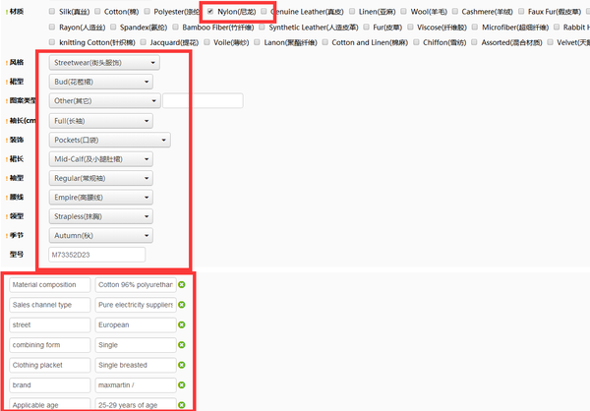Open the Bud skirt type dropdown
The height and width of the screenshot is (411, 590).
coord(101,82)
